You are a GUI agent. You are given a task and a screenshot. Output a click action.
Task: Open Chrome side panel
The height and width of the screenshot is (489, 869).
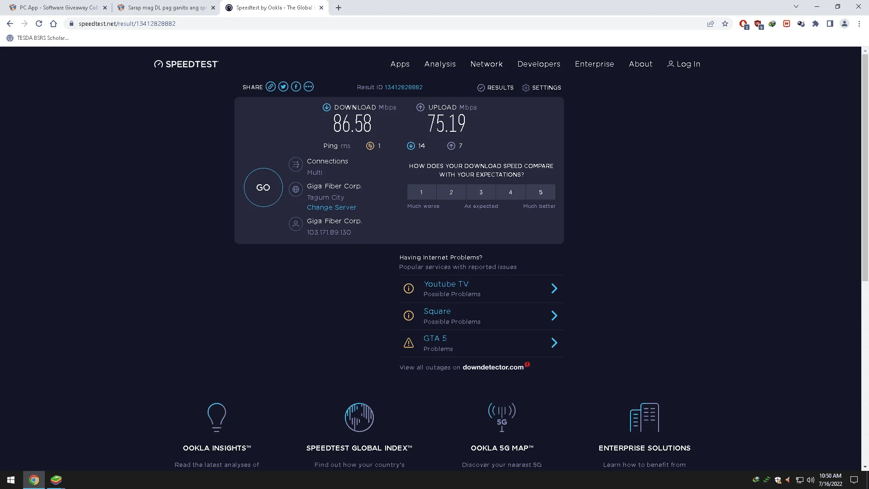(830, 24)
